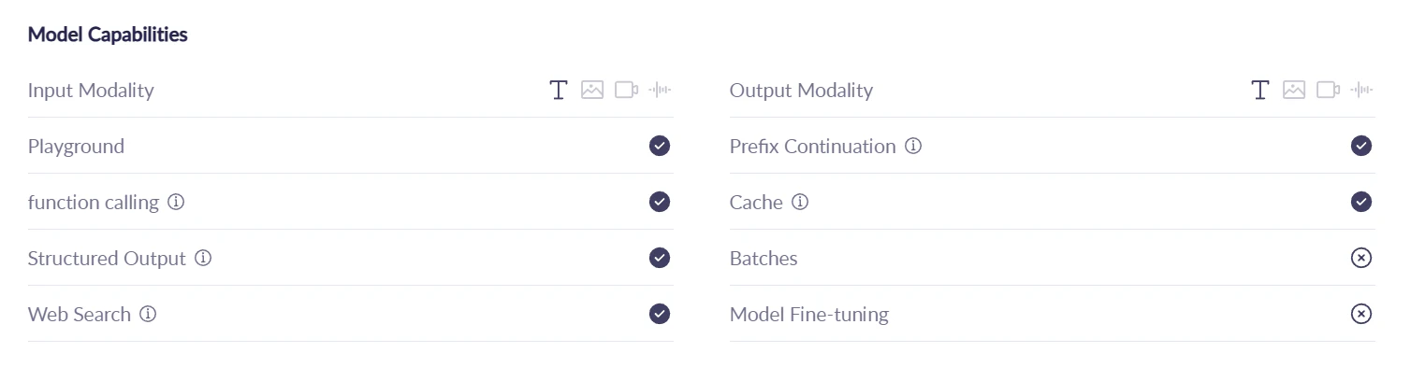Image resolution: width=1411 pixels, height=381 pixels.
Task: Click the input modality video icon
Action: pos(626,91)
